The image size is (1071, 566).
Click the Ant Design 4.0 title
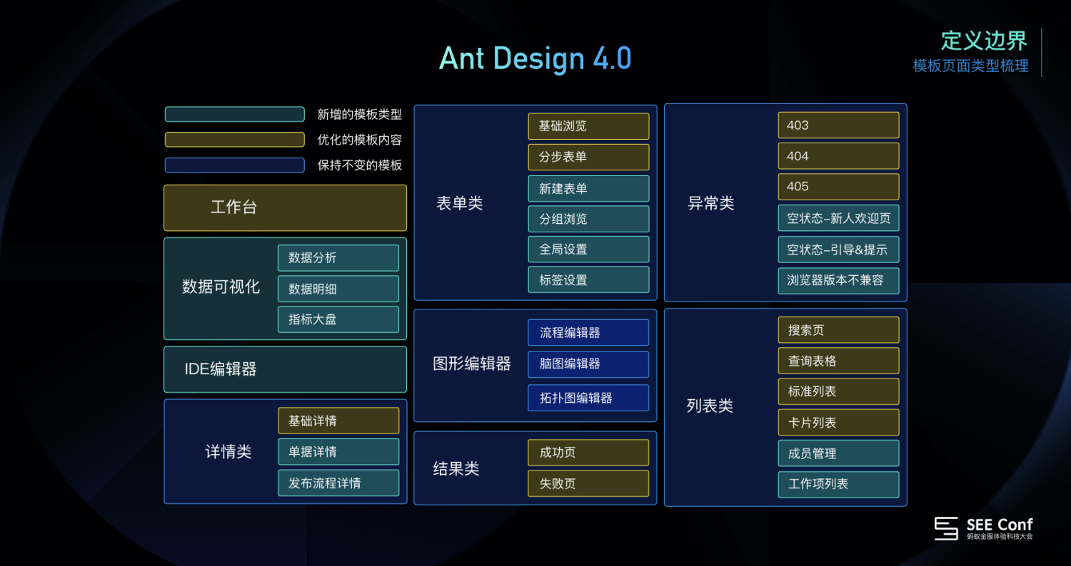pos(535,58)
